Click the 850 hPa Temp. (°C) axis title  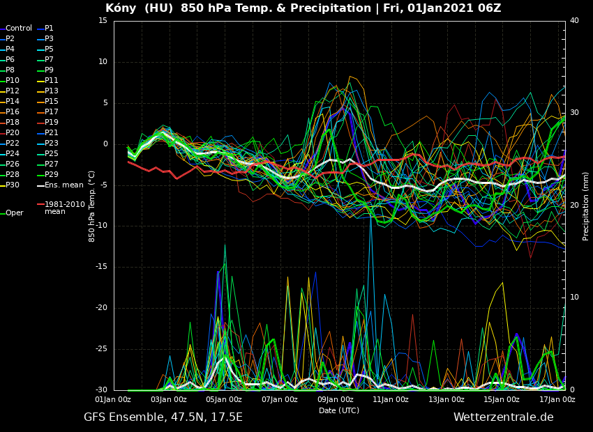(x=92, y=206)
